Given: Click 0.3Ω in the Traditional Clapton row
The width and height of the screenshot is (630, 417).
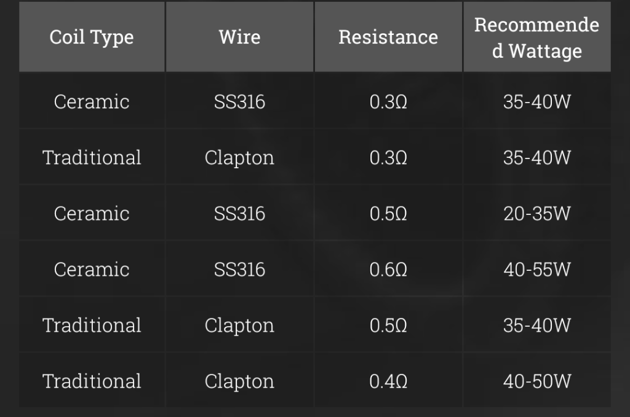Looking at the screenshot, I should (x=388, y=157).
